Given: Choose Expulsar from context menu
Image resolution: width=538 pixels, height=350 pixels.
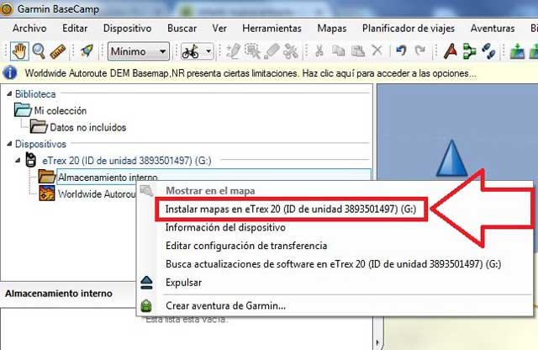Looking at the screenshot, I should (x=183, y=283).
